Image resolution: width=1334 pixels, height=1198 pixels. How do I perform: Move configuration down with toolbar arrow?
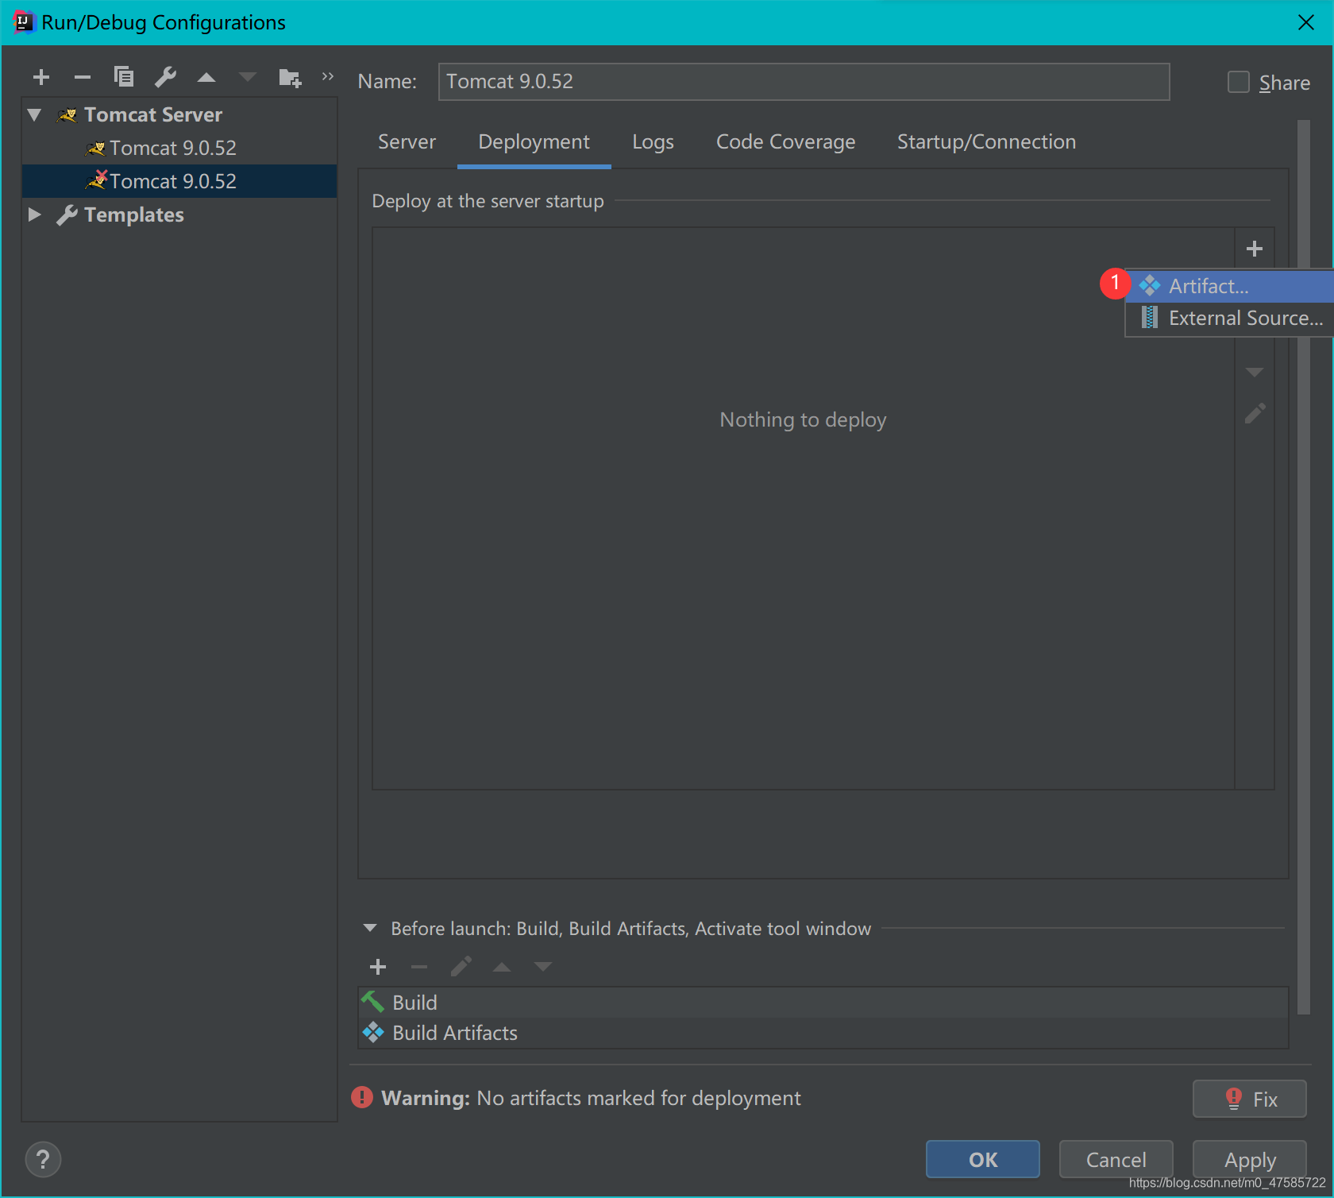point(248,77)
